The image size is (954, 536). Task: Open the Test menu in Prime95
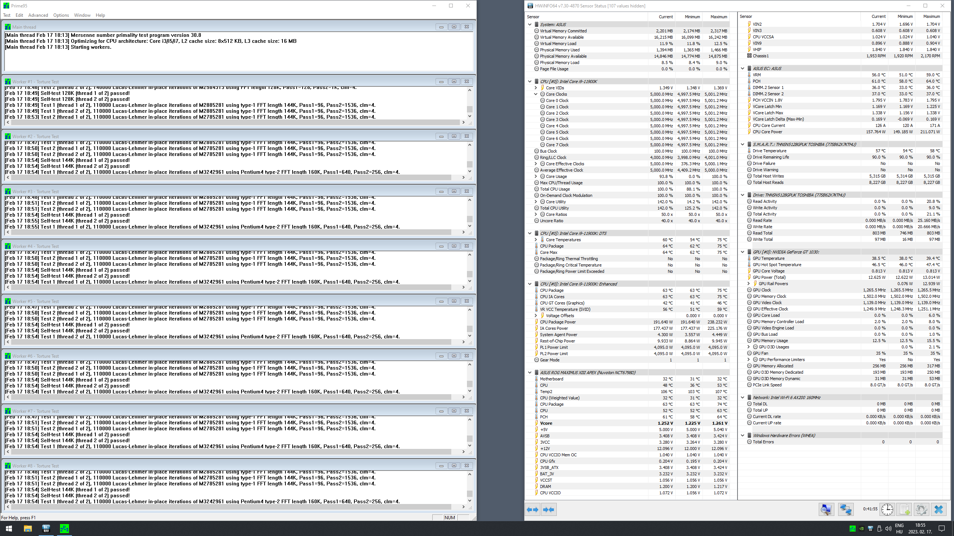(7, 15)
